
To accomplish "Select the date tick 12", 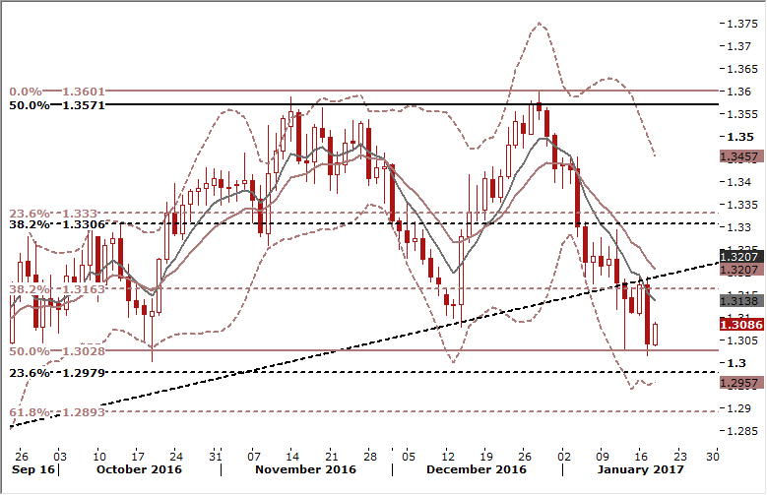I will 448,457.
